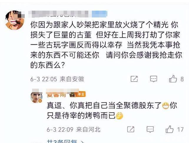This screenshot has width=189, height=143.
Task: Like the comment from 安徽
Action: pos(173,79)
